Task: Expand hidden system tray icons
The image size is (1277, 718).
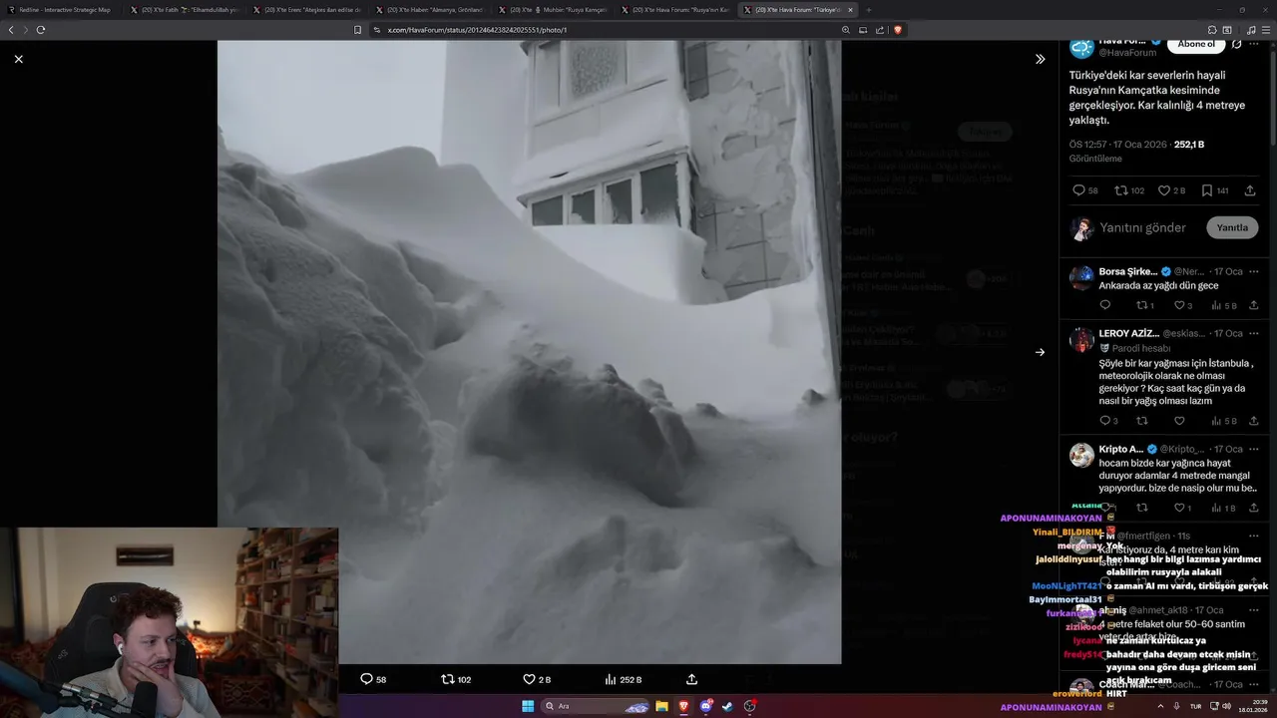Action: [1160, 706]
